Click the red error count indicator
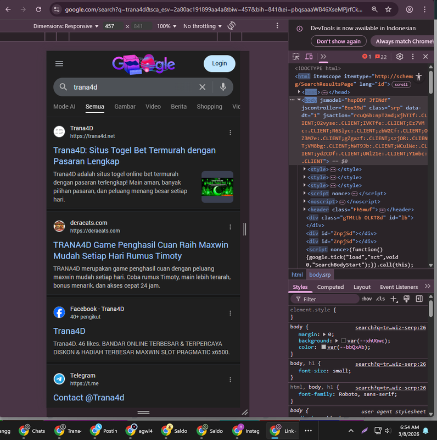The width and height of the screenshot is (437, 440). (x=366, y=57)
